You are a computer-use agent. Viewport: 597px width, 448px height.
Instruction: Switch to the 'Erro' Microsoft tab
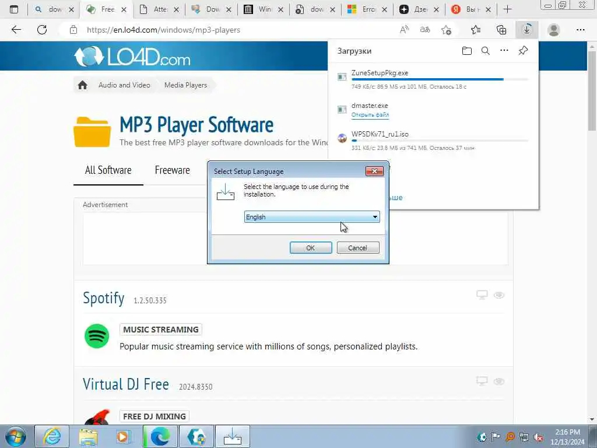(368, 9)
